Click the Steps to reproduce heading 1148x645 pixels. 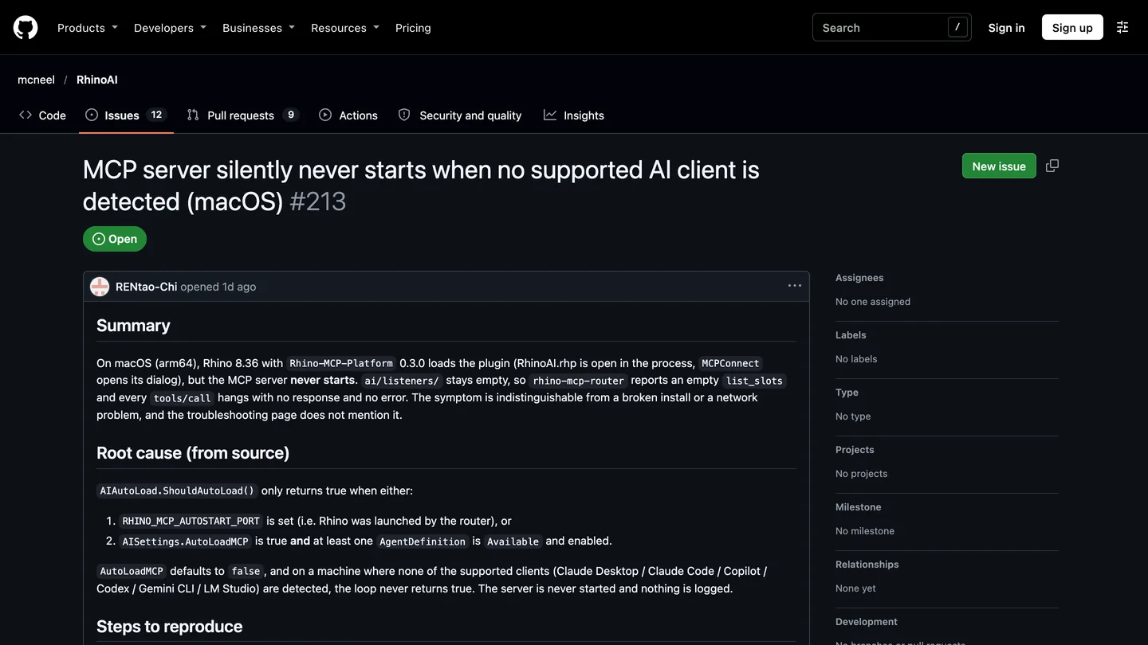[x=169, y=627]
